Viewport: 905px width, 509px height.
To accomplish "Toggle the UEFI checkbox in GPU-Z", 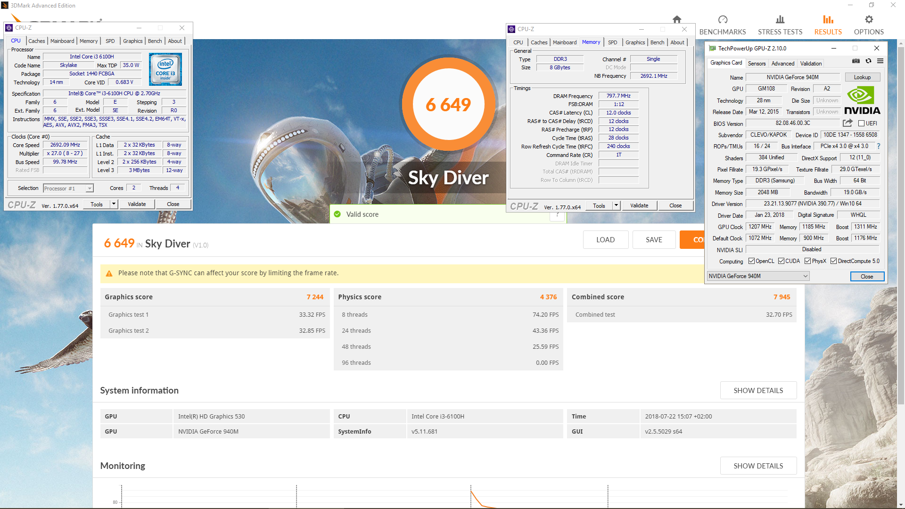I will point(861,123).
